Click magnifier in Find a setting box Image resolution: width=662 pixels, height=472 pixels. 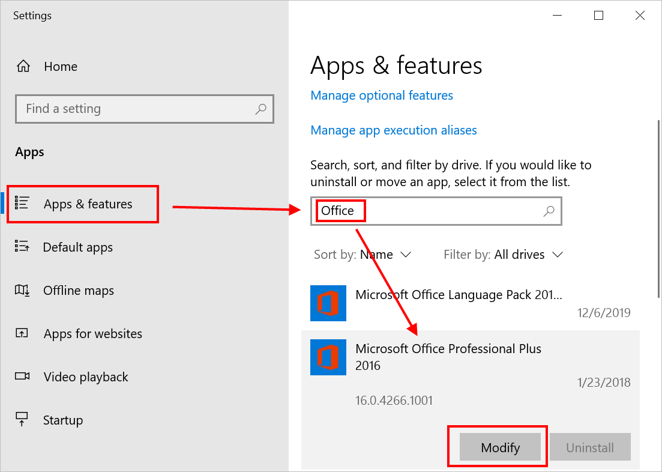[x=260, y=109]
